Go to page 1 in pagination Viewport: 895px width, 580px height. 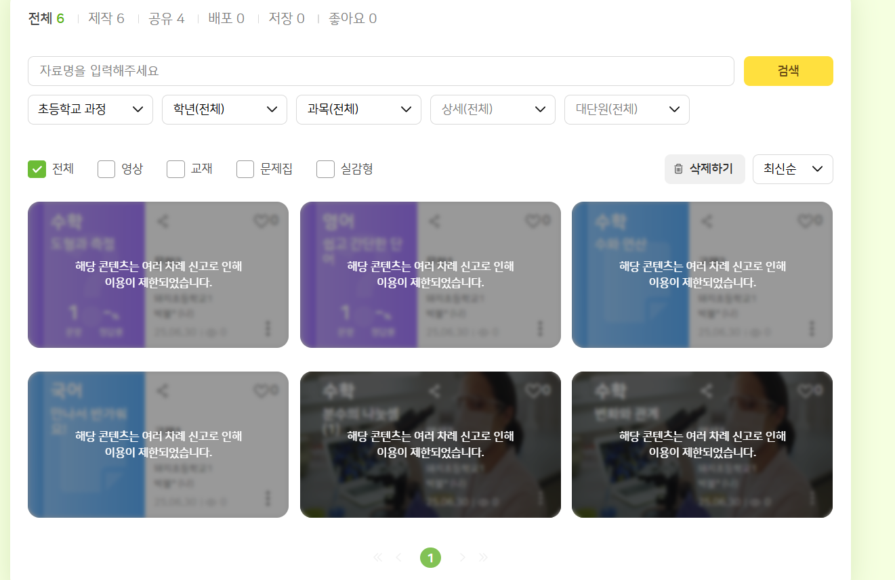(430, 558)
